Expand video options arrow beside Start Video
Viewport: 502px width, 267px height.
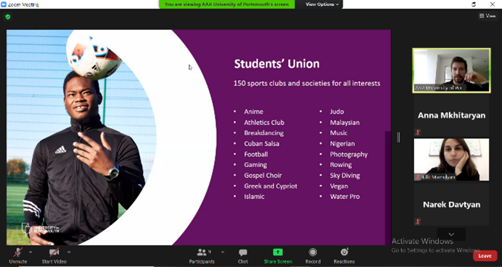click(69, 252)
